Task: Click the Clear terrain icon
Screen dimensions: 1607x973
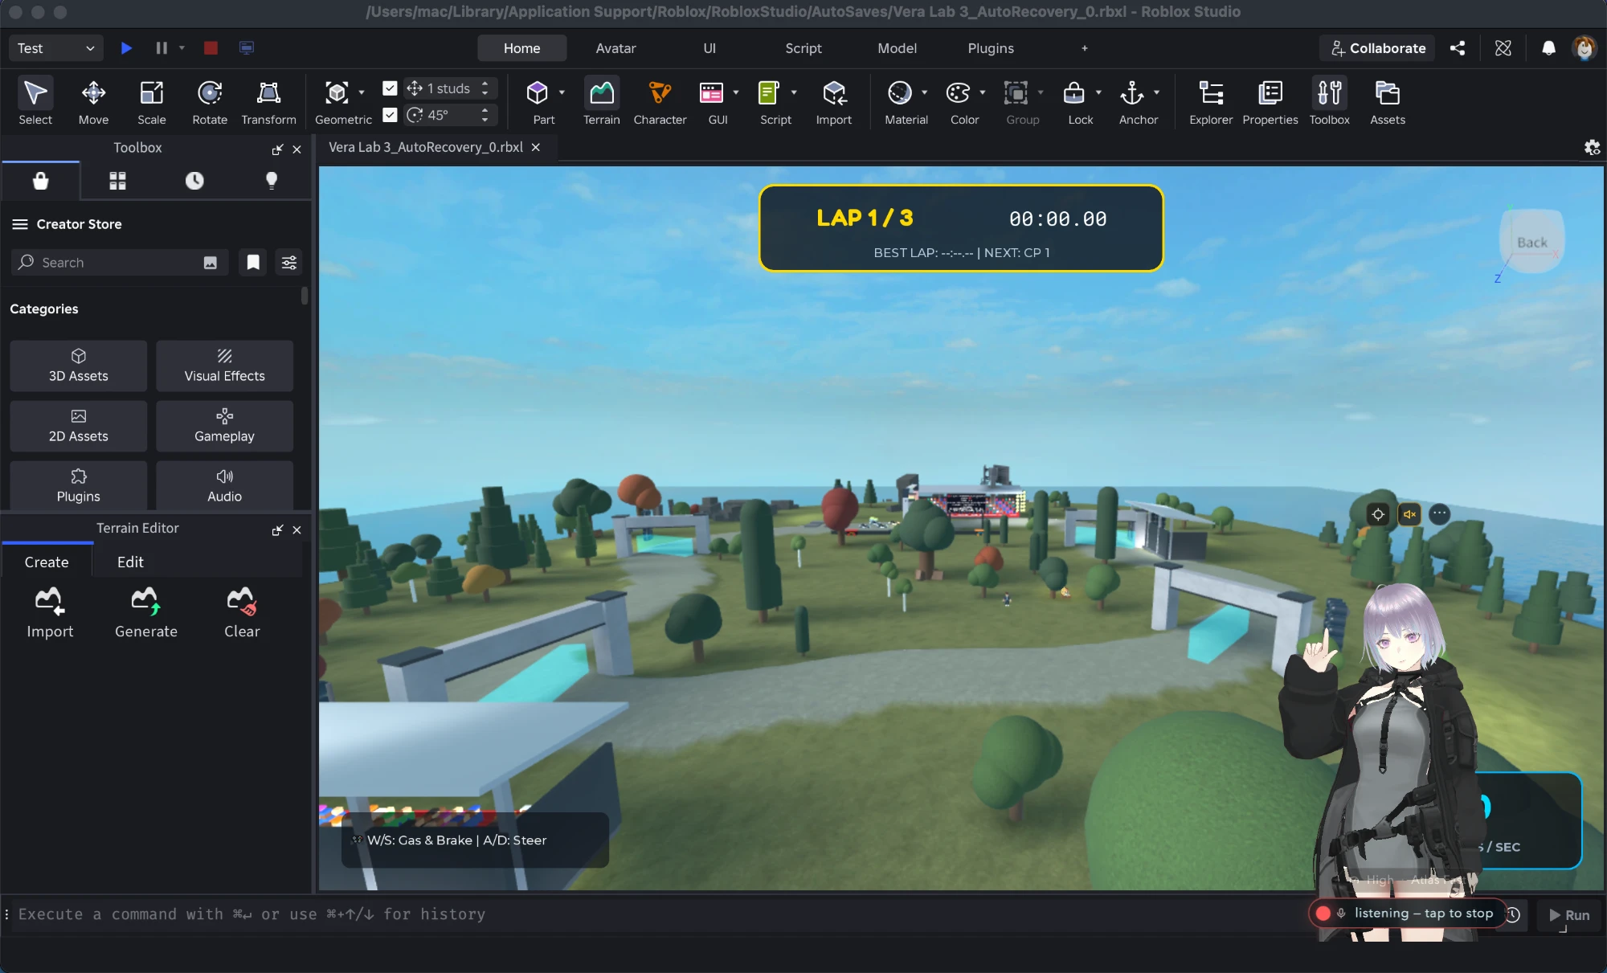Action: point(241,600)
